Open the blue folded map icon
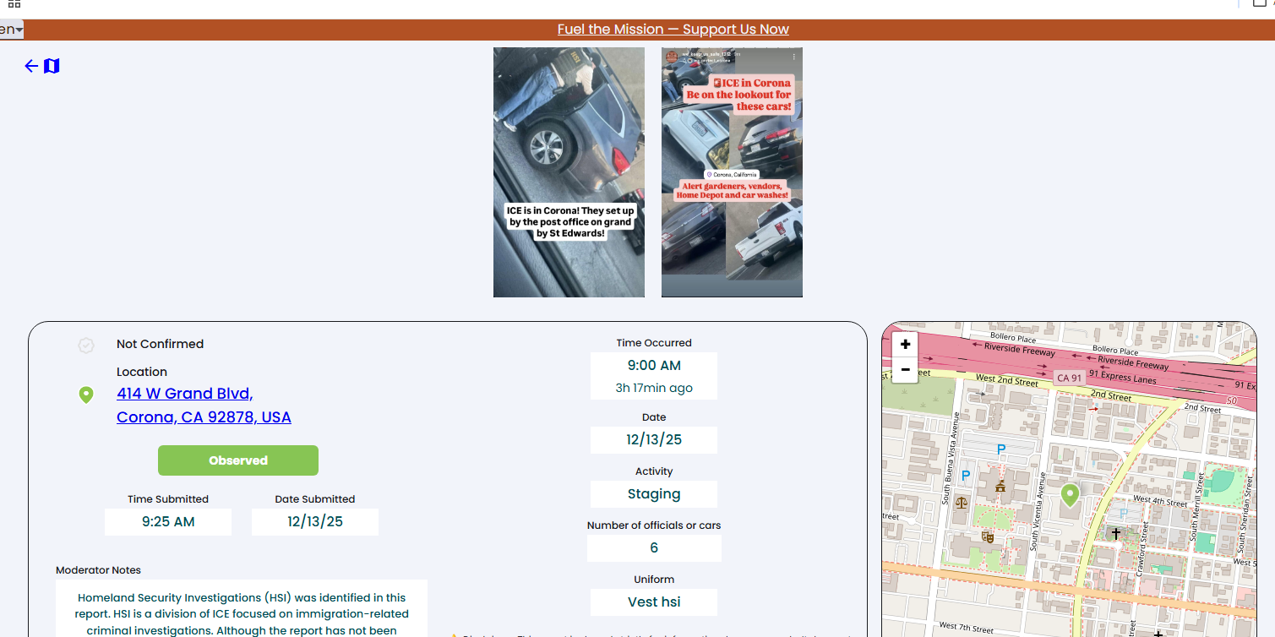This screenshot has height=637, width=1275. (x=52, y=66)
